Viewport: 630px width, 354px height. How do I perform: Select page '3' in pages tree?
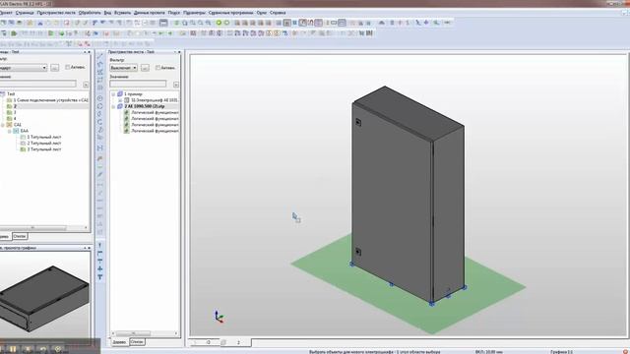[x=15, y=113]
